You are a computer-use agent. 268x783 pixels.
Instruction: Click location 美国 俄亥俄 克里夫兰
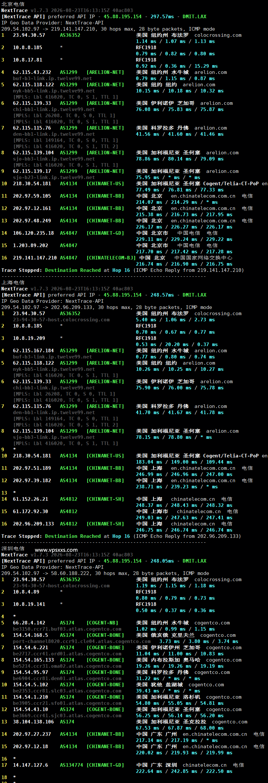tap(165, 635)
